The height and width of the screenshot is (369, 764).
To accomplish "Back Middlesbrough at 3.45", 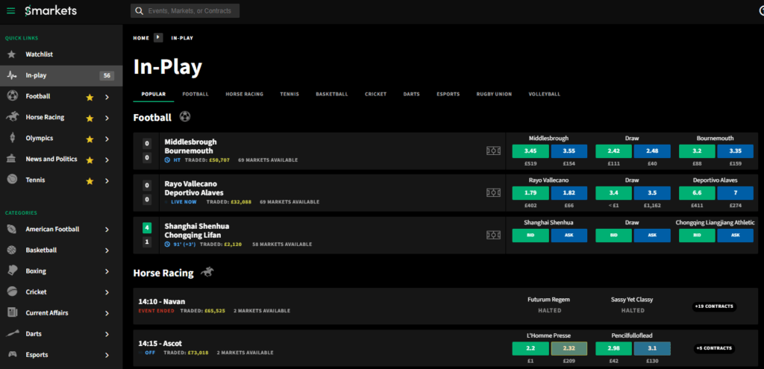I will pos(530,151).
